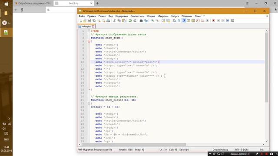Open the Поиск menu

coord(102,16)
